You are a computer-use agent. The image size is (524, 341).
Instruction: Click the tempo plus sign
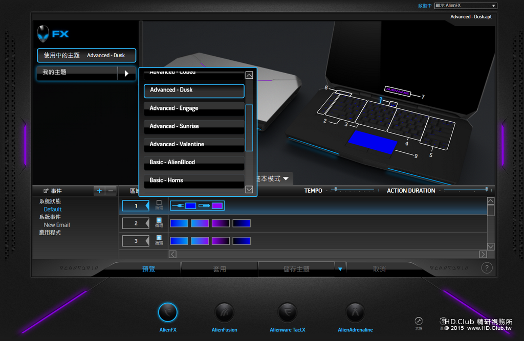[x=379, y=190]
